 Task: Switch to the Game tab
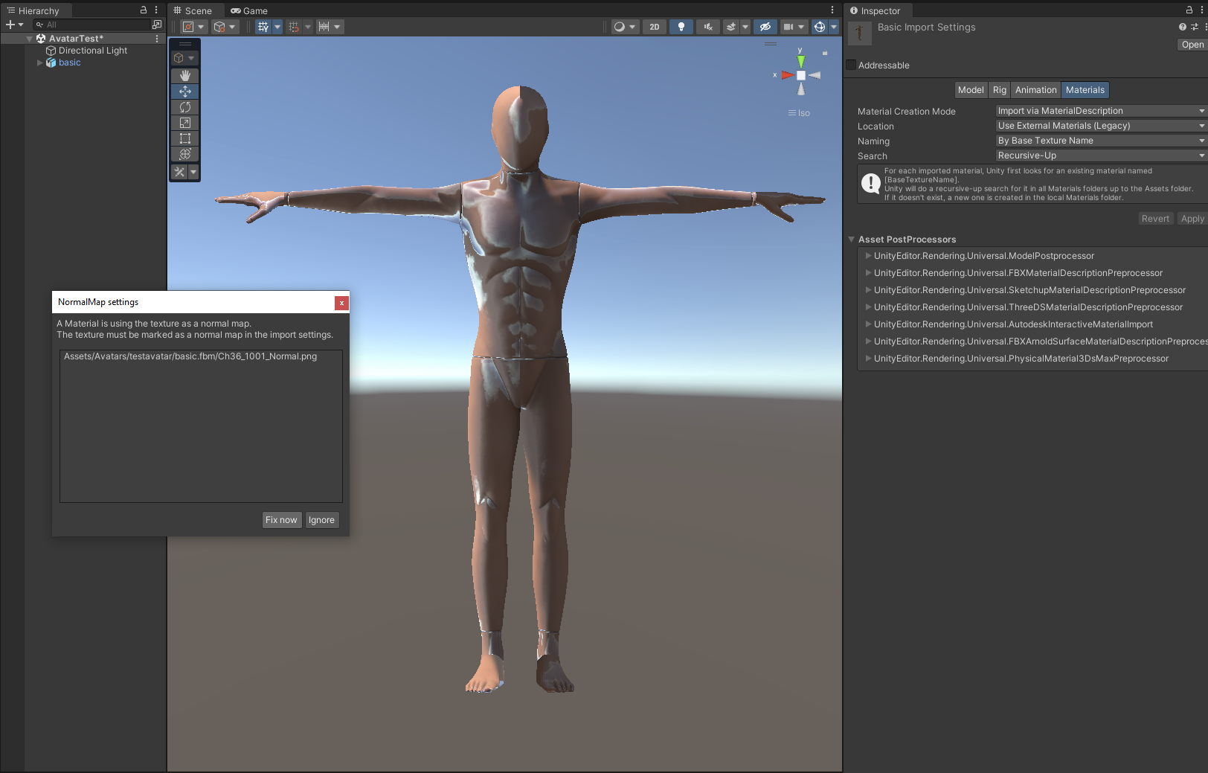click(249, 11)
